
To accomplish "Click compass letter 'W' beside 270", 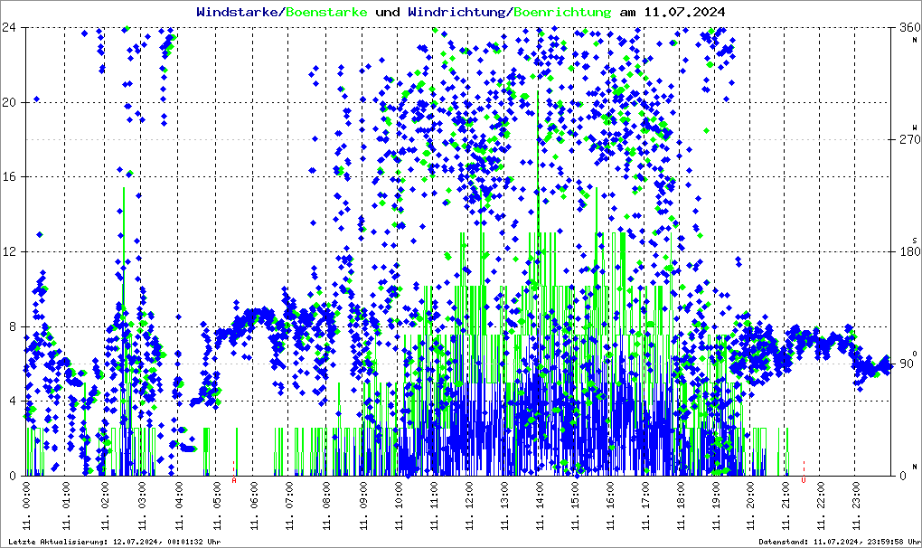I will tap(915, 127).
